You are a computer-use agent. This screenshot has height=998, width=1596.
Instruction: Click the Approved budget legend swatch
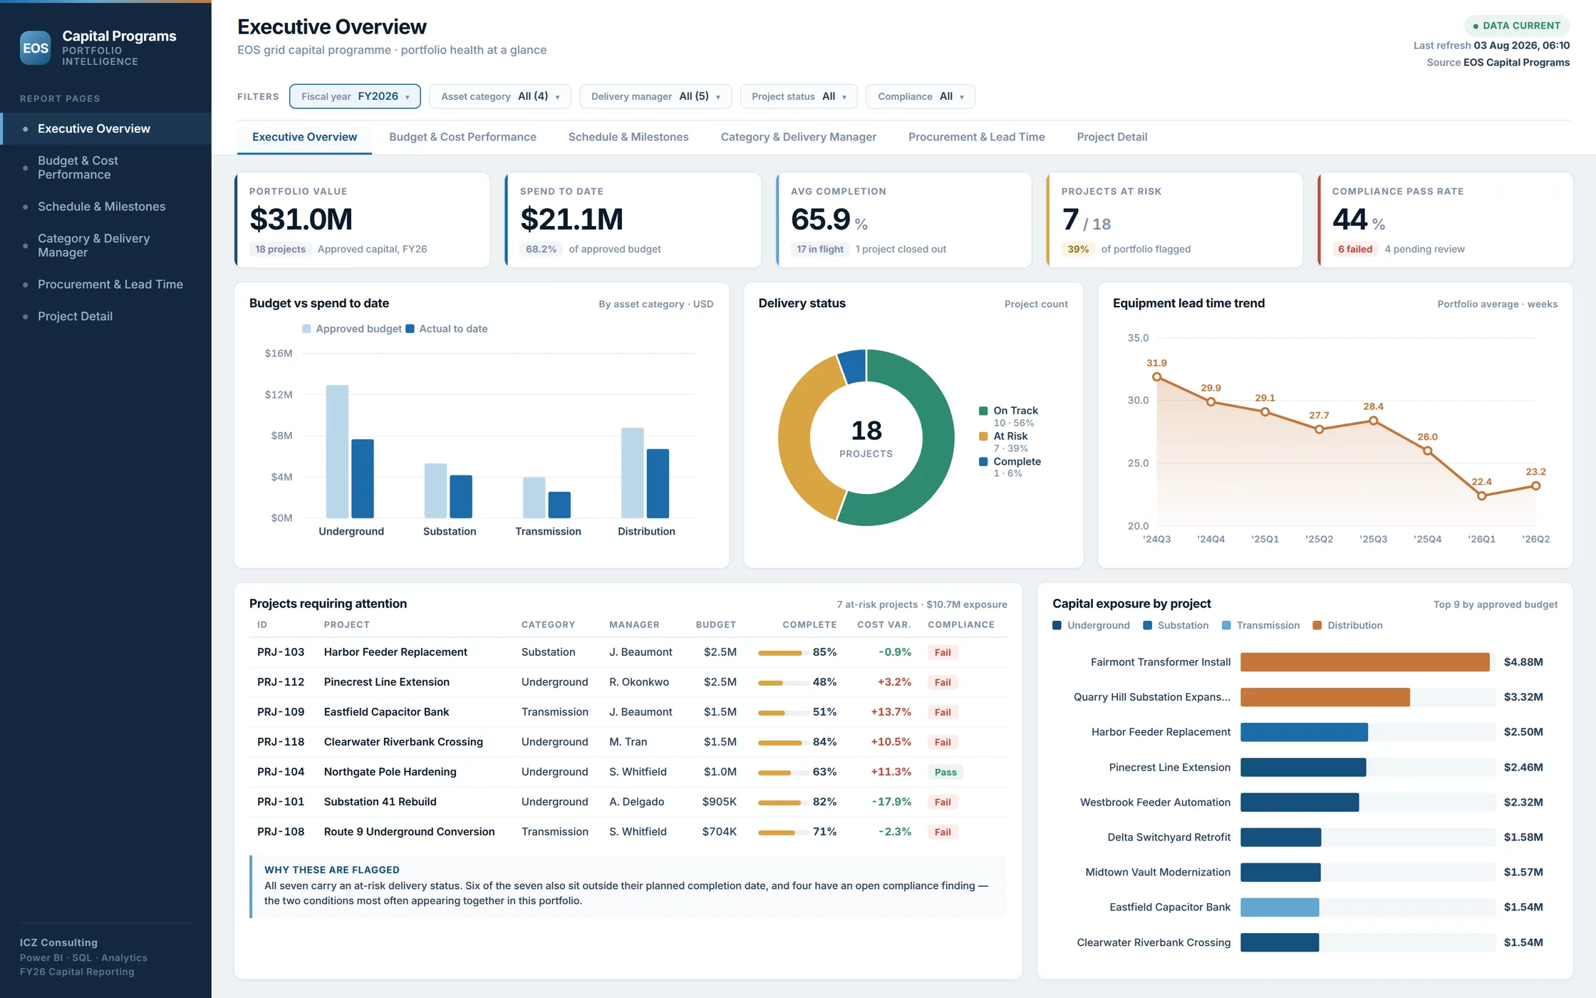pos(306,329)
